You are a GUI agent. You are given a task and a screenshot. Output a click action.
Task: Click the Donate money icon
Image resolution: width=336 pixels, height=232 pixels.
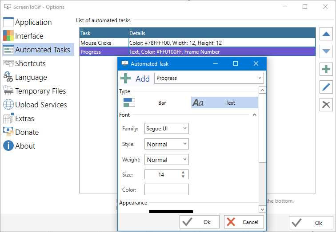coord(8,132)
